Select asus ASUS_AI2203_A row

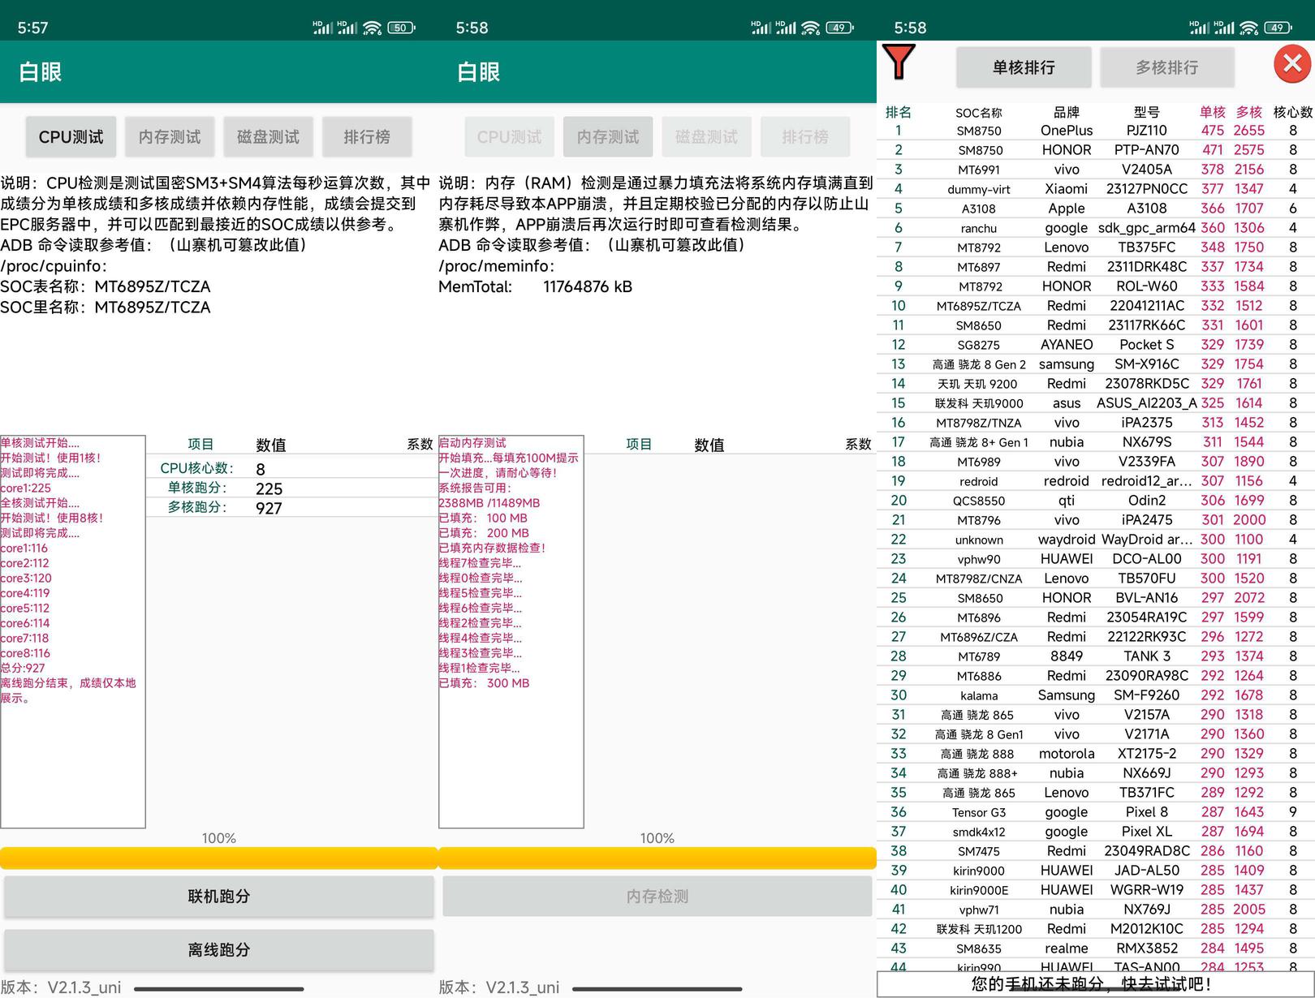click(1096, 403)
